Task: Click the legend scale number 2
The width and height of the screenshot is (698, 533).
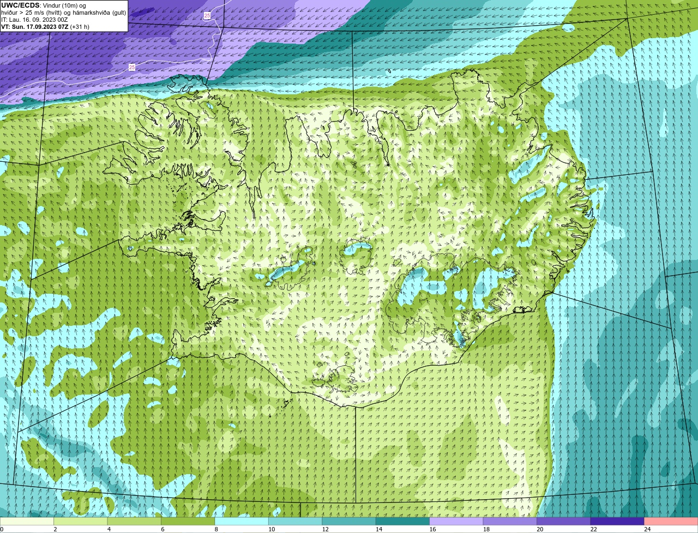Action: (55, 529)
